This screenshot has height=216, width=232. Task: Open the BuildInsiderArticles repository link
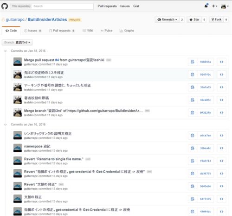point(47,19)
